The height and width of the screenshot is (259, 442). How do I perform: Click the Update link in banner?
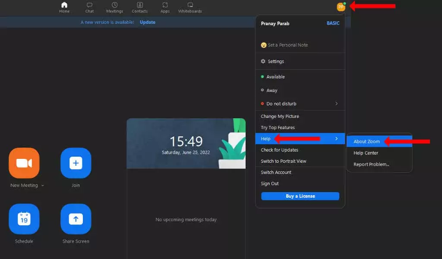point(148,22)
